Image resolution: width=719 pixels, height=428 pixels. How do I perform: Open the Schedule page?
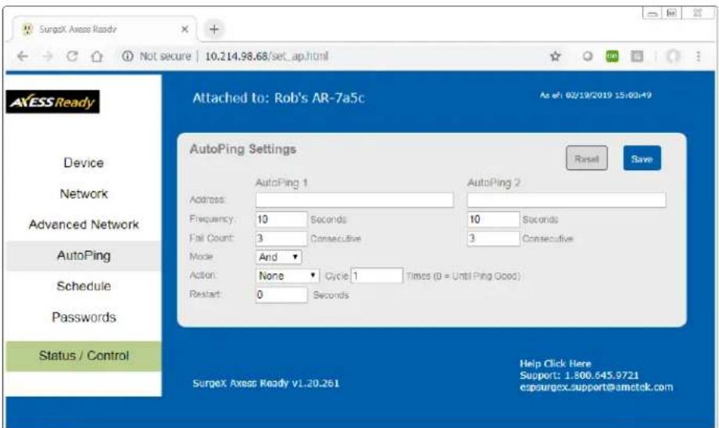(x=84, y=287)
